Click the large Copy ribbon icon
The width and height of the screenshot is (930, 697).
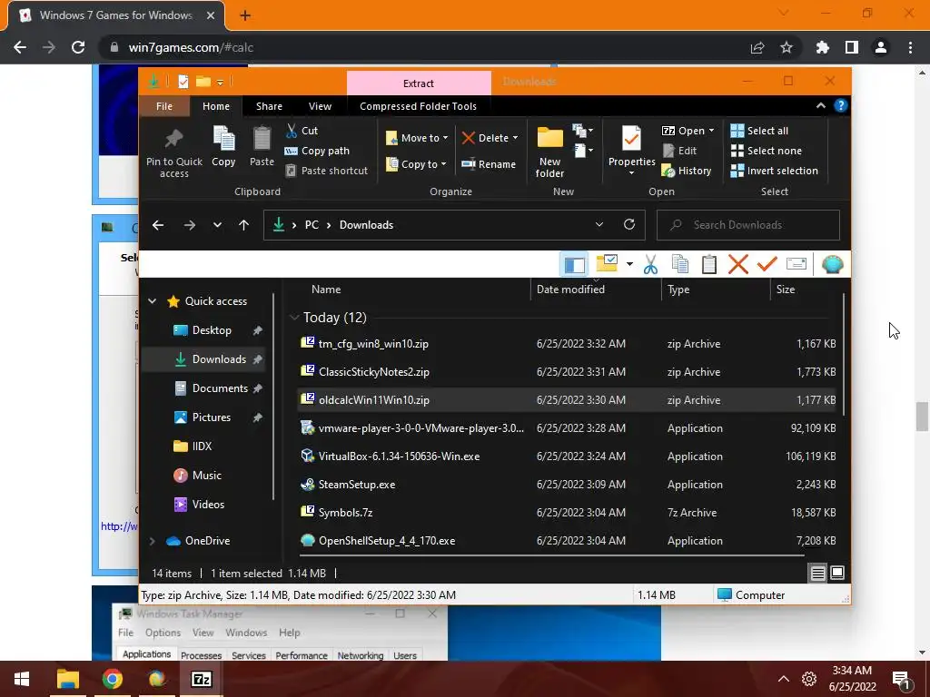coord(223,138)
